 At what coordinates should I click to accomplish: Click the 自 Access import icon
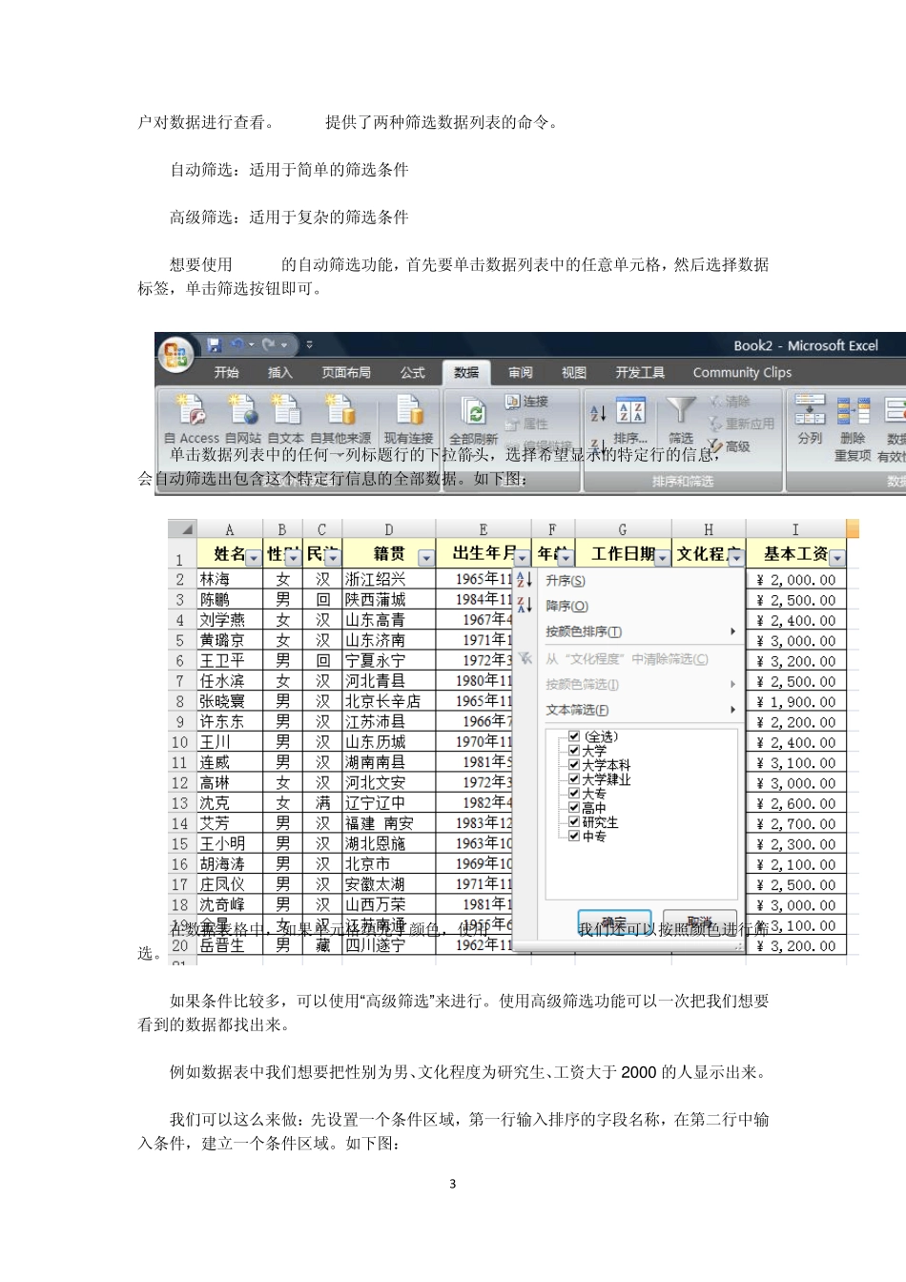pos(192,410)
